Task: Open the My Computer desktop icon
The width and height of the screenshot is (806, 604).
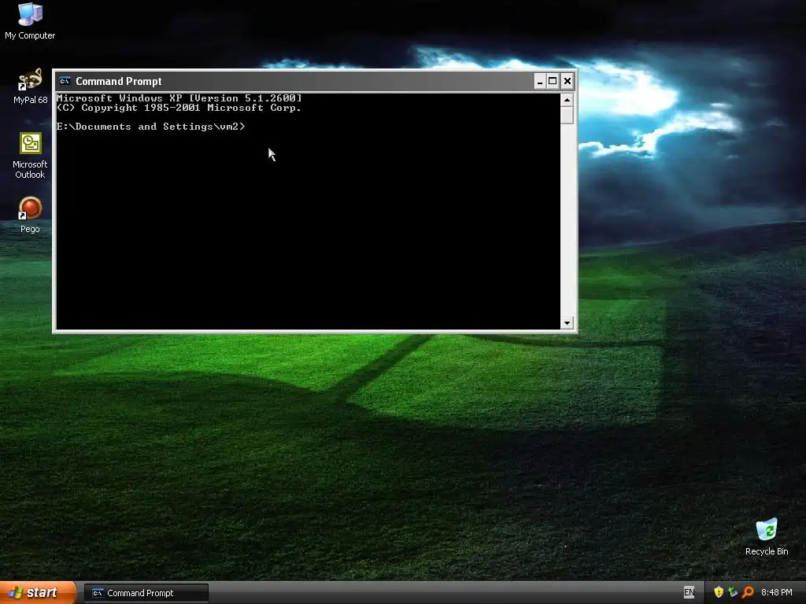Action: pos(30,20)
